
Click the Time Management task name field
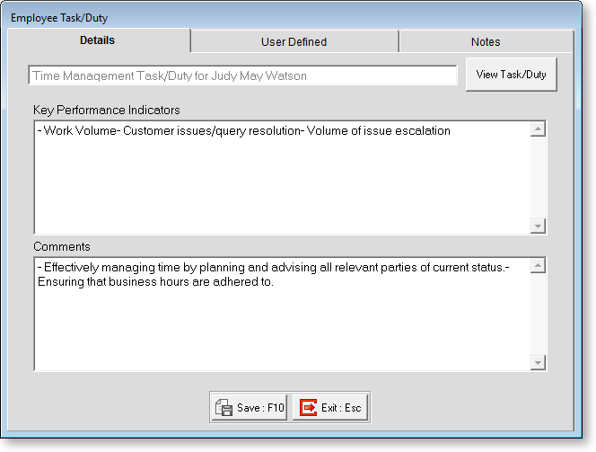tap(242, 76)
